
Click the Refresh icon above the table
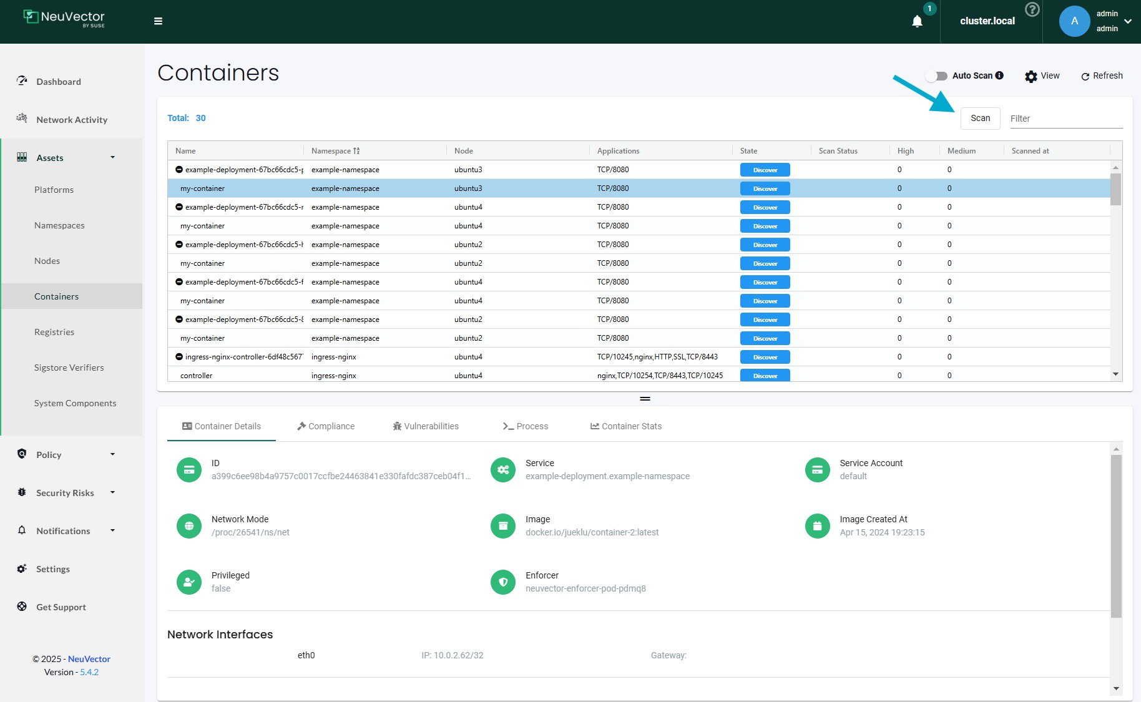pyautogui.click(x=1085, y=76)
